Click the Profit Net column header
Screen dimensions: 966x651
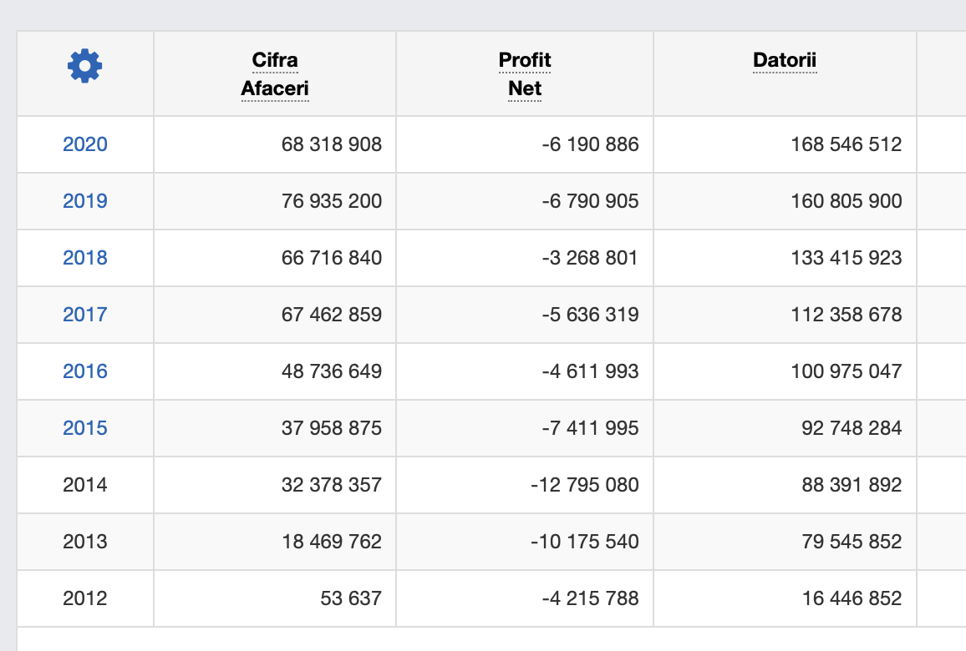[x=525, y=74]
